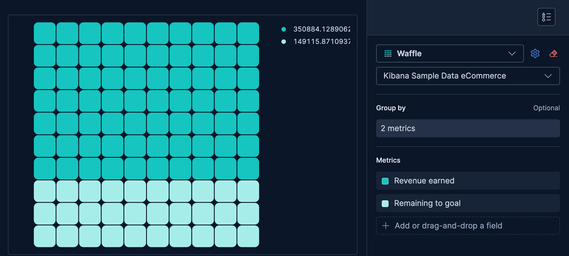Click the light teal legend dot for 149115
Image resolution: width=569 pixels, height=256 pixels.
pos(284,42)
